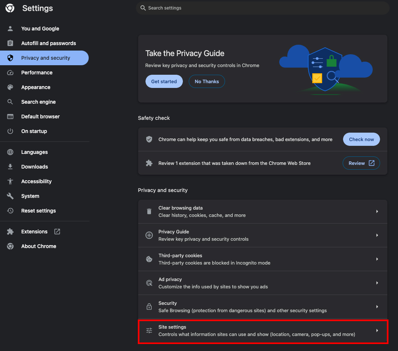Expand the Security row arrow
This screenshot has height=351, width=398.
coord(377,307)
